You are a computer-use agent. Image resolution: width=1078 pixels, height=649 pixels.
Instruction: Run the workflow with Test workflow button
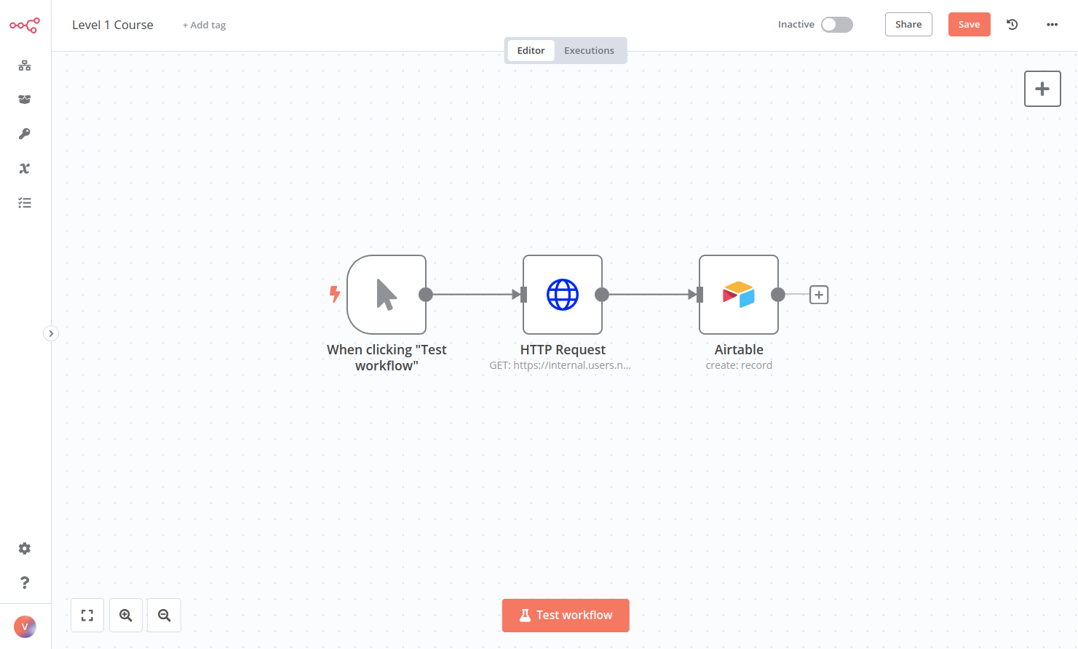pyautogui.click(x=566, y=615)
